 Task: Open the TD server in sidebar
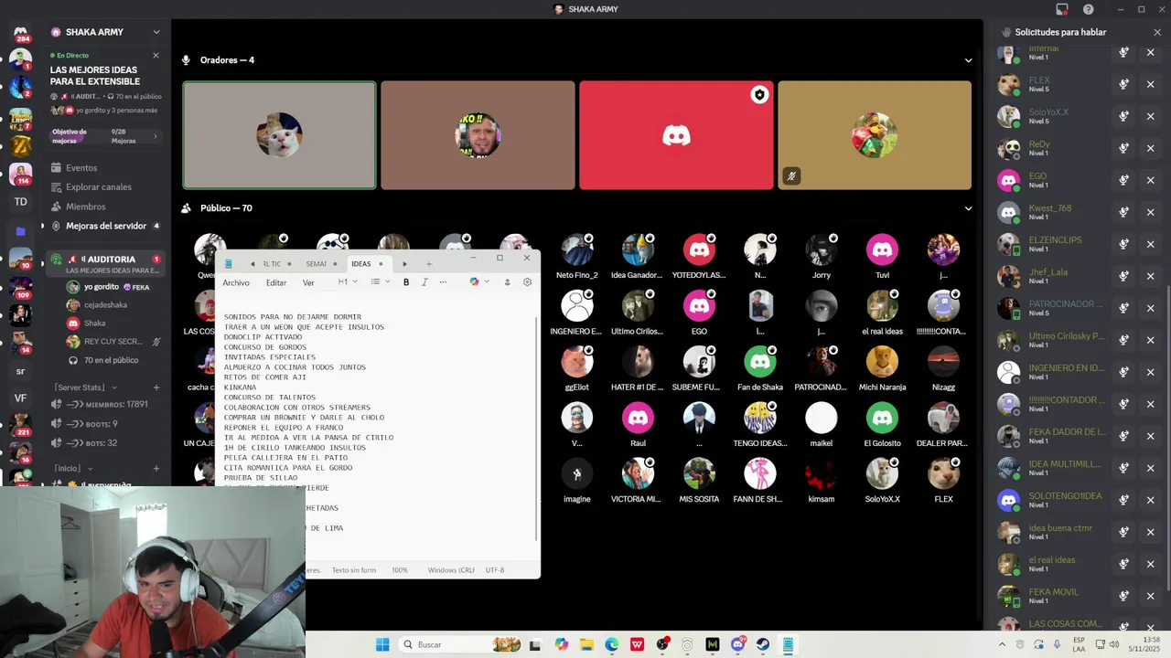[x=20, y=201]
